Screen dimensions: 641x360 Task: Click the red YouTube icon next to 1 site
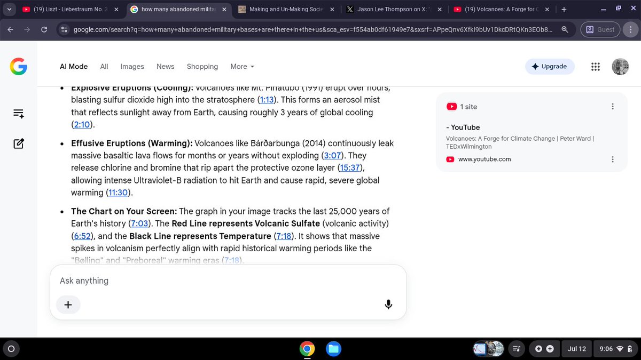451,107
